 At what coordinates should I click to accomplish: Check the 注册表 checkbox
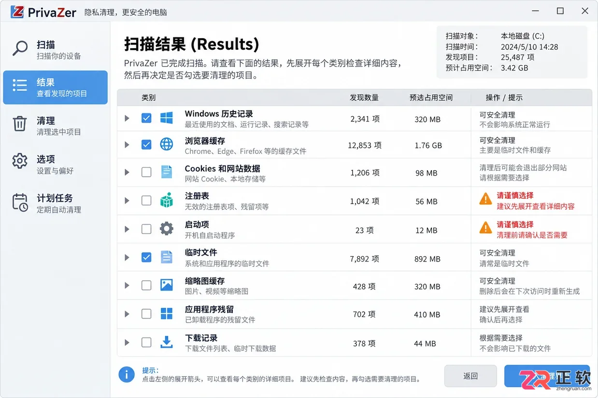(146, 201)
